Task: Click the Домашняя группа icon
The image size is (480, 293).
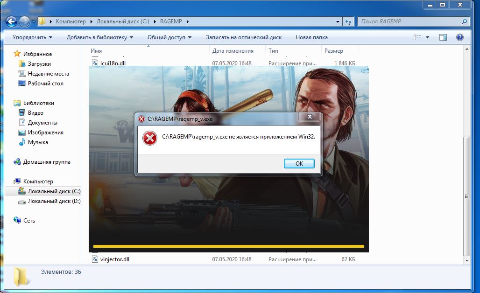Action: 17,161
